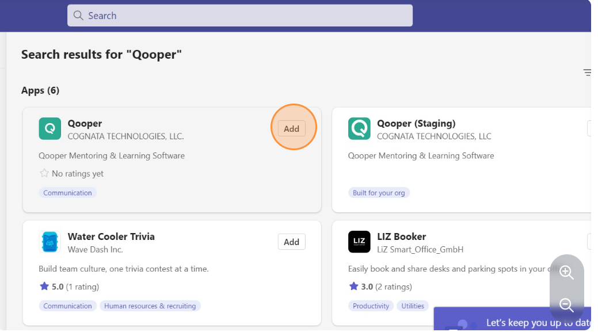Click the star rating on the Qooper card

point(43,174)
